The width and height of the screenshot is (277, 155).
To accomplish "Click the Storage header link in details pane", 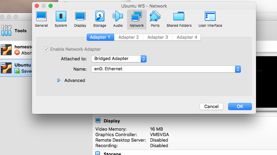I will [113, 153].
